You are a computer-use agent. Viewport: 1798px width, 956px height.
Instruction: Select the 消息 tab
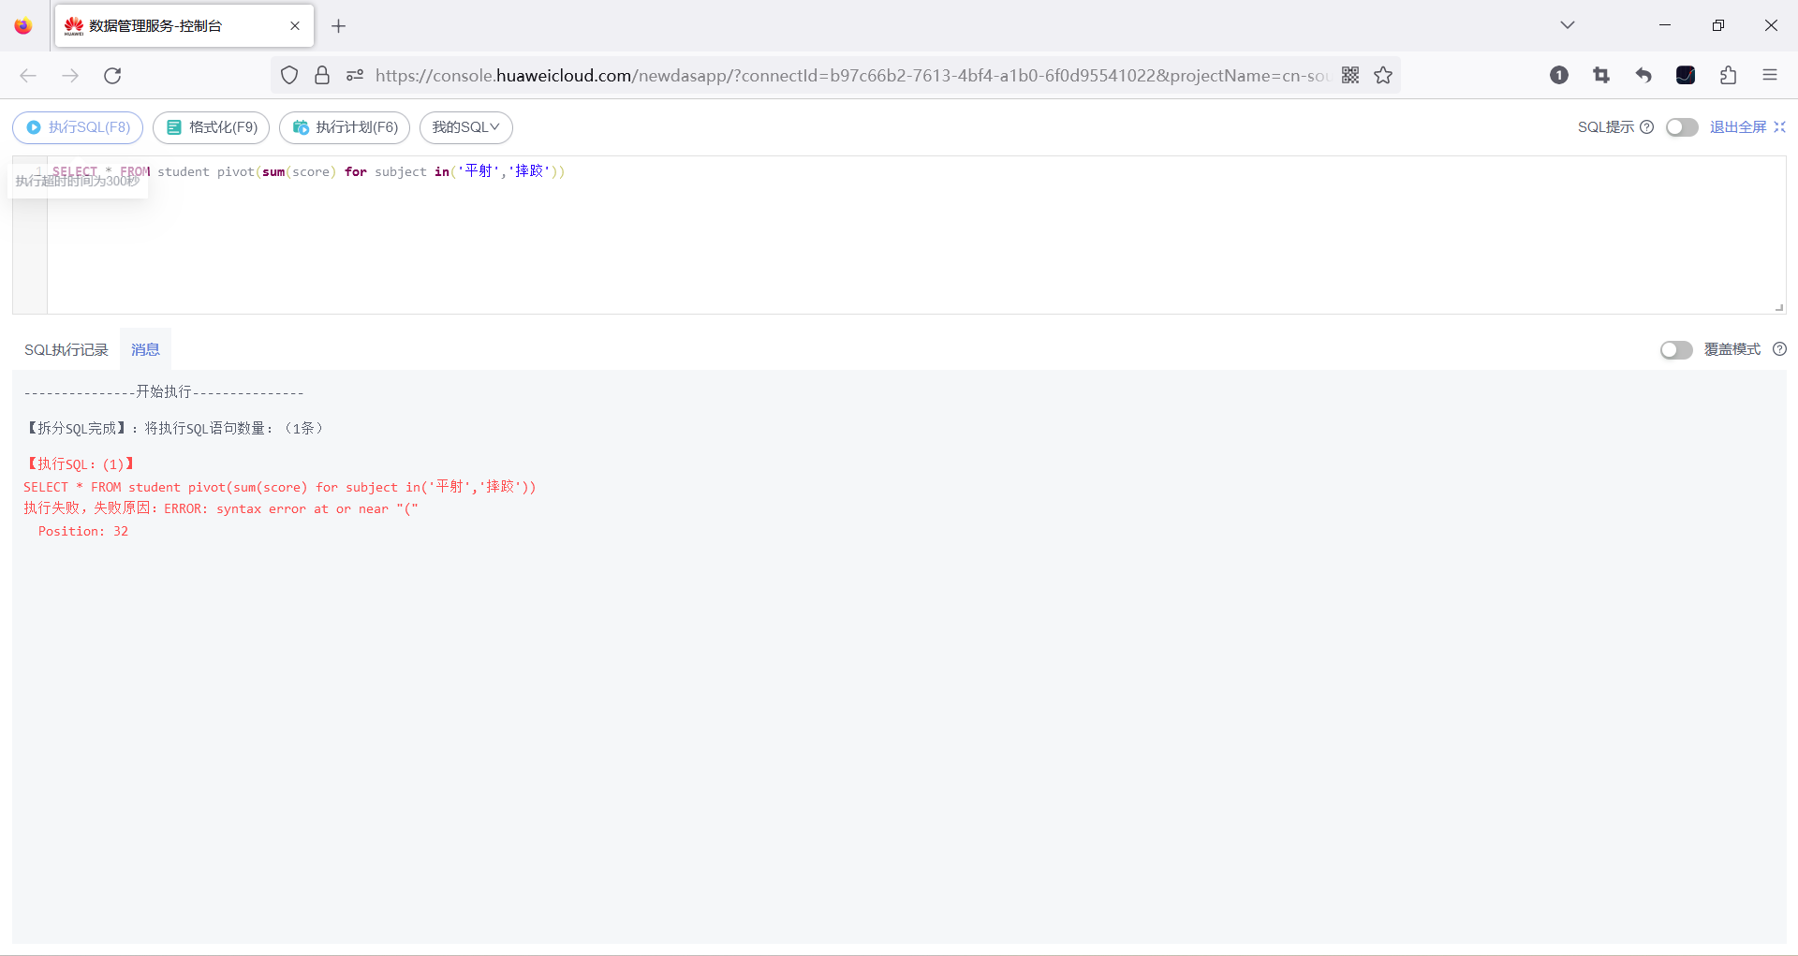click(x=145, y=349)
